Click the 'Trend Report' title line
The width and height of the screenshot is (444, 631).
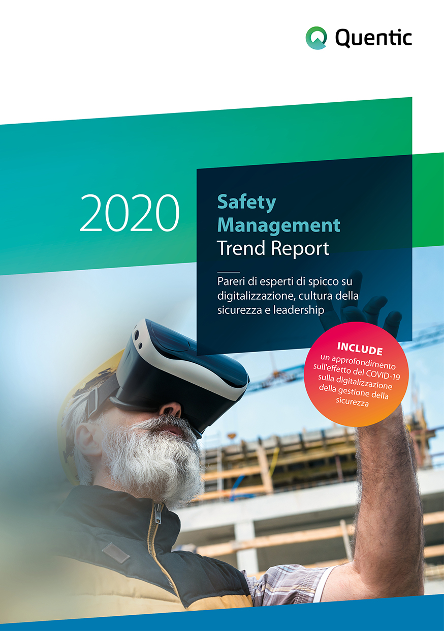coord(273,248)
